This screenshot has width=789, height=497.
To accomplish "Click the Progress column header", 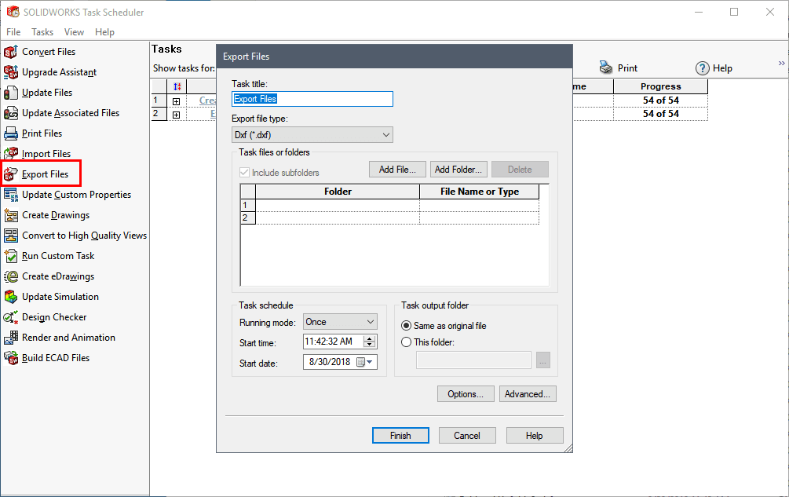I will click(x=661, y=86).
